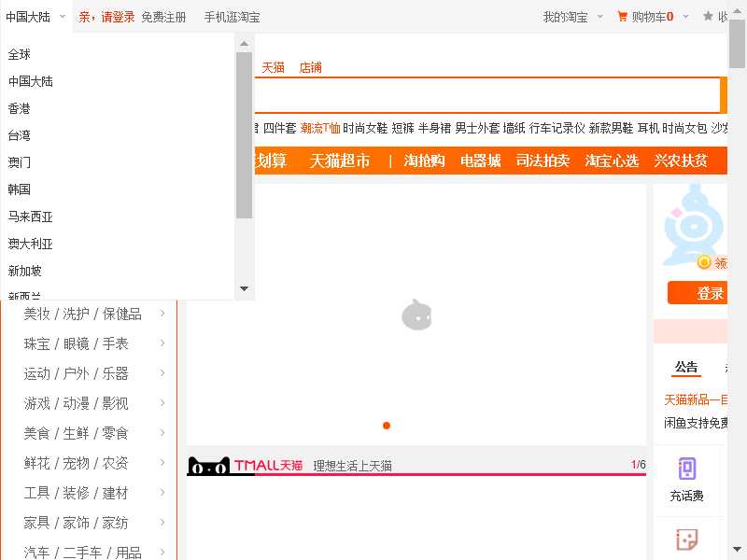This screenshot has width=747, height=560.
Task: Select 中国大陆 in the region list
Action: pos(31,81)
